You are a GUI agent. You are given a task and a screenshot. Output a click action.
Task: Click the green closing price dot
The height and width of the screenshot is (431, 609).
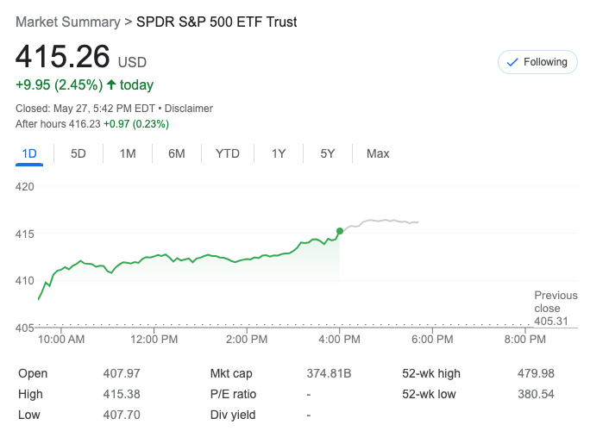pos(340,231)
